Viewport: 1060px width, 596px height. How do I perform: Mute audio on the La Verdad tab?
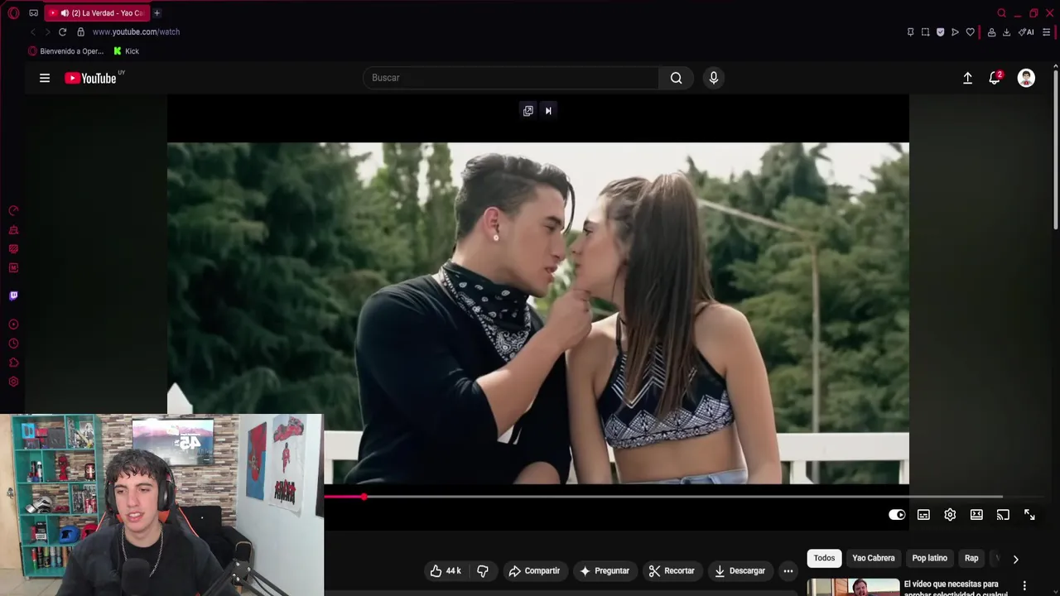(x=65, y=13)
